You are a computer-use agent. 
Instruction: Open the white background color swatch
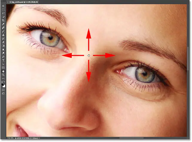click(x=4, y=86)
